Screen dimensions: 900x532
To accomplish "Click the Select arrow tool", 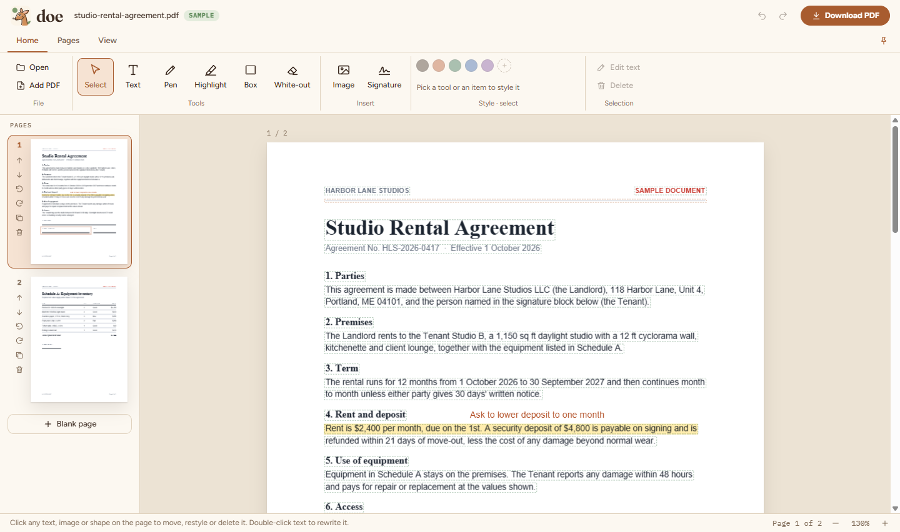I will [96, 77].
